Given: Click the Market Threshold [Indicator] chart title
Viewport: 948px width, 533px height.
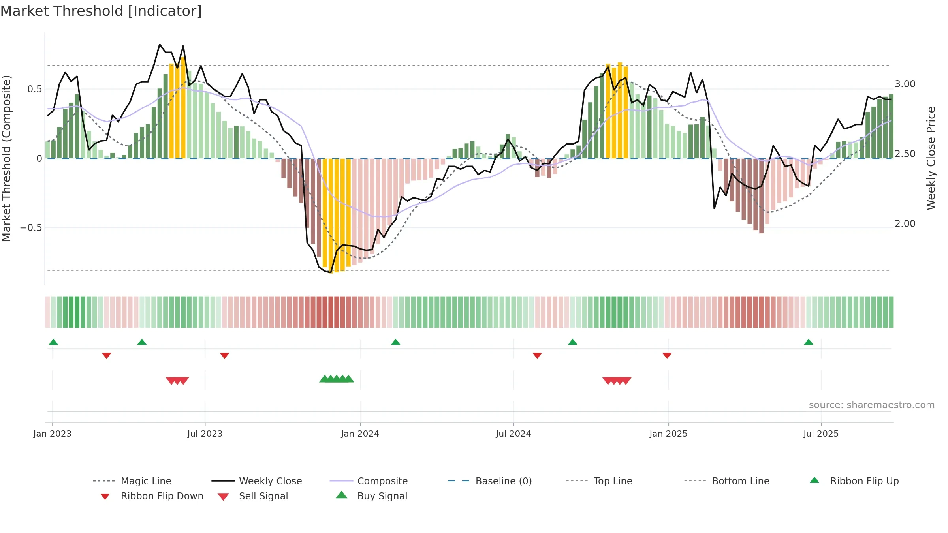Looking at the screenshot, I should click(101, 11).
